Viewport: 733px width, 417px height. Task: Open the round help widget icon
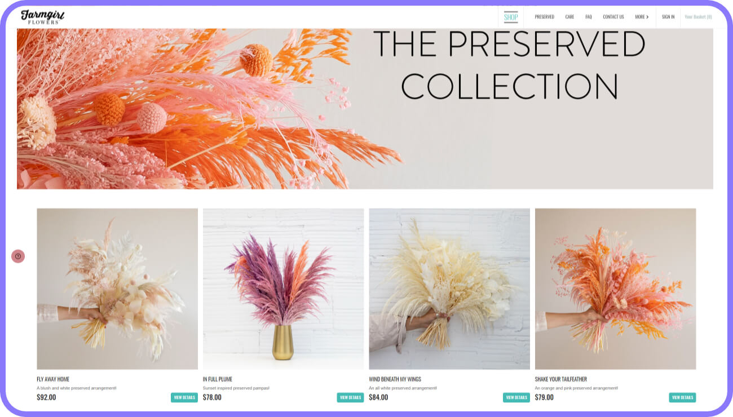pos(18,256)
